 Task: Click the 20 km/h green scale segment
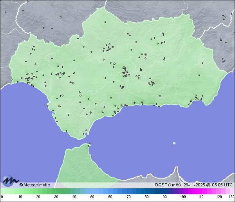pos(38,191)
